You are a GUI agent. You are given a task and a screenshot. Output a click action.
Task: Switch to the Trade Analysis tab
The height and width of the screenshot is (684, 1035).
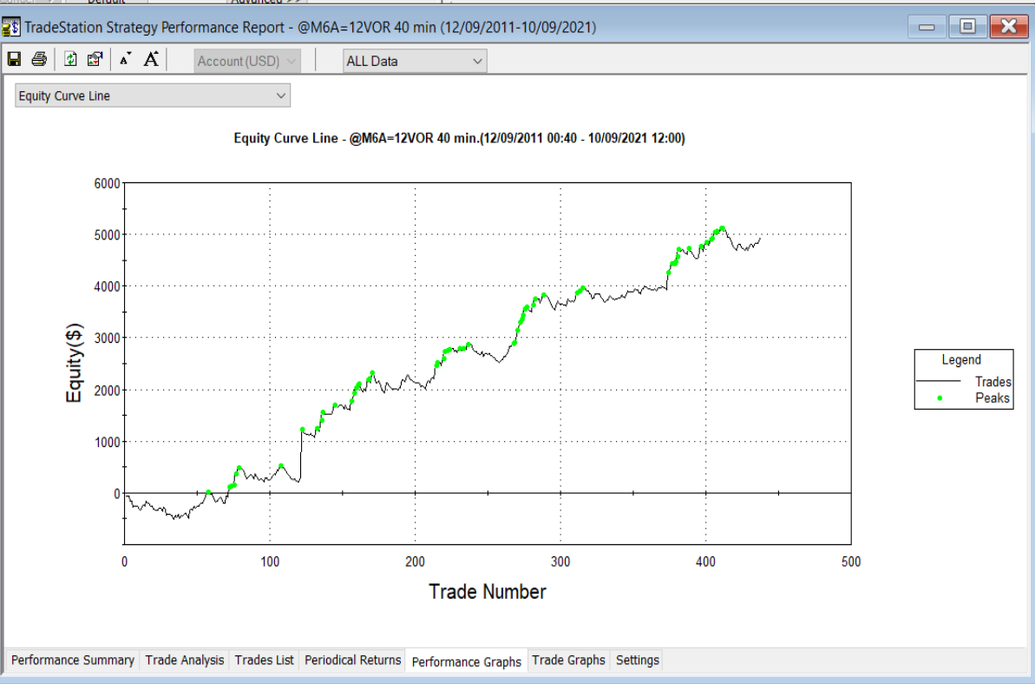point(184,660)
